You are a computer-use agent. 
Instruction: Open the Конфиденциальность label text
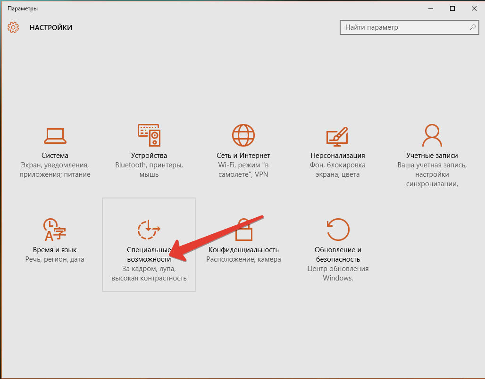[x=243, y=250]
